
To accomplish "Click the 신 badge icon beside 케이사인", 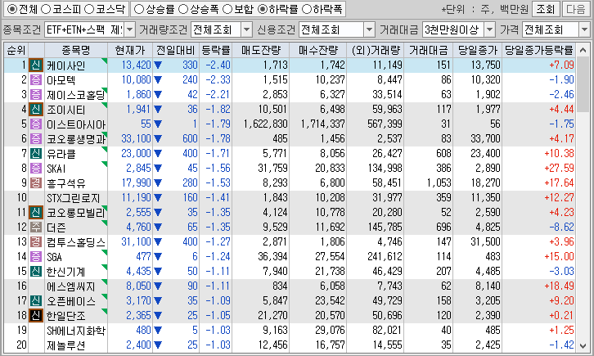I will 36,65.
